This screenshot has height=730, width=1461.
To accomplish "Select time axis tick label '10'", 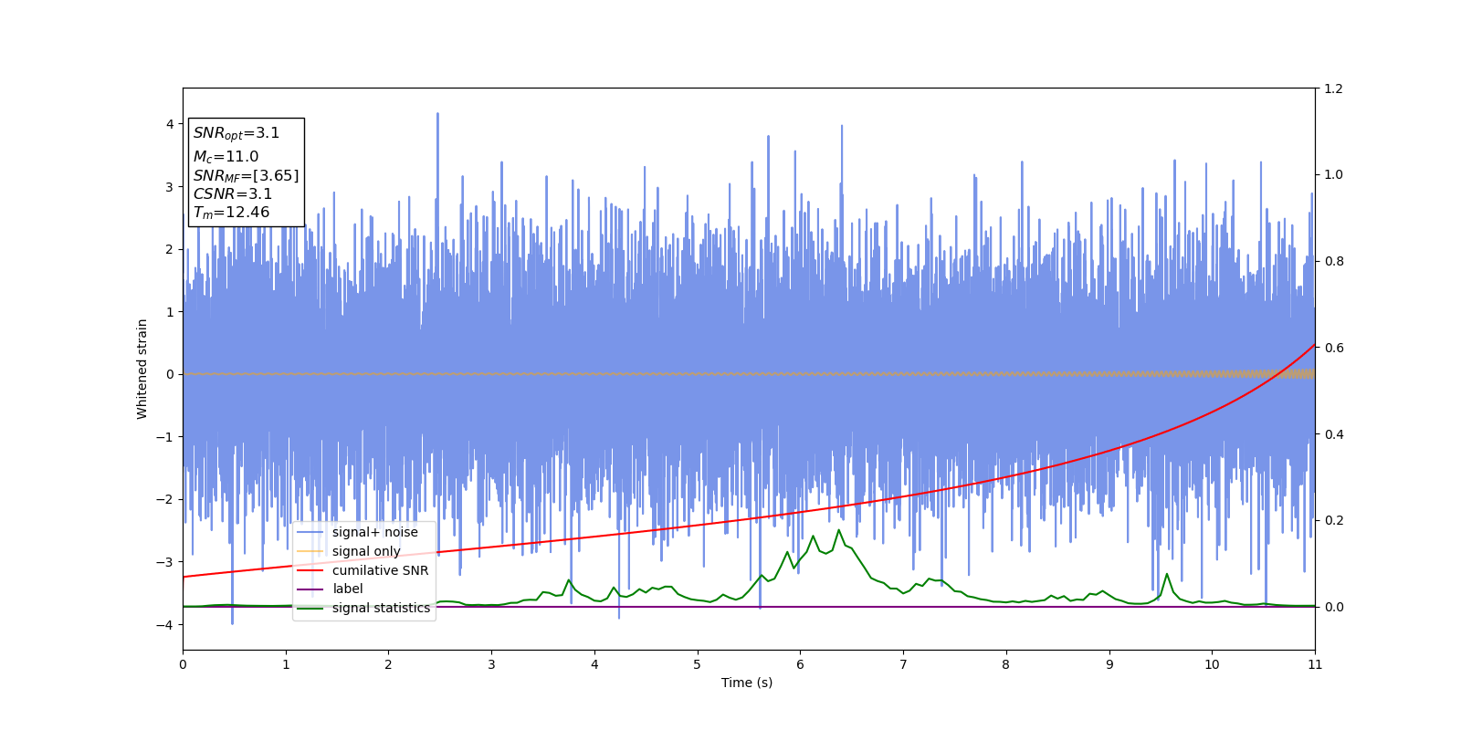I will [1212, 664].
